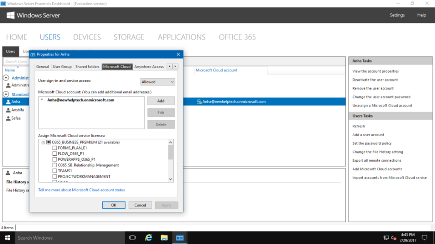Open Tell me more about Microsoft Cloud account status
This screenshot has width=435, height=244.
point(82,190)
